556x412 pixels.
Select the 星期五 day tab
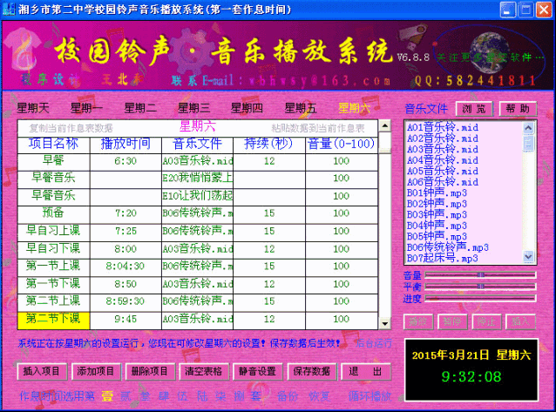tap(301, 109)
